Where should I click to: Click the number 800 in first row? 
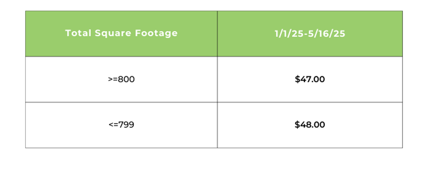(x=126, y=79)
